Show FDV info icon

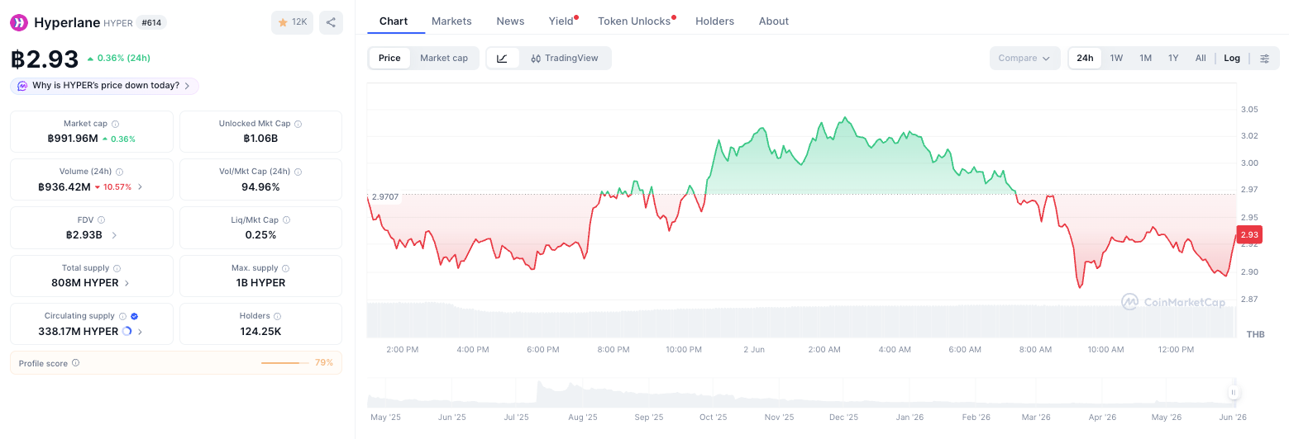[x=102, y=220]
